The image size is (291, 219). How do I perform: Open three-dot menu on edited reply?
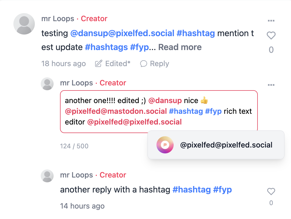(271, 85)
